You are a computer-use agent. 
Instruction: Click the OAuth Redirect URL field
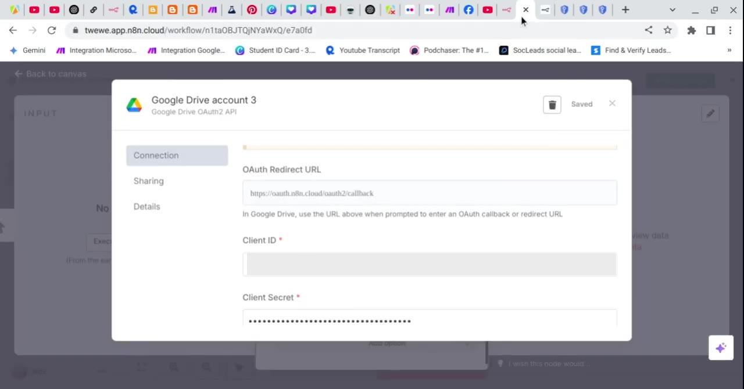430,193
